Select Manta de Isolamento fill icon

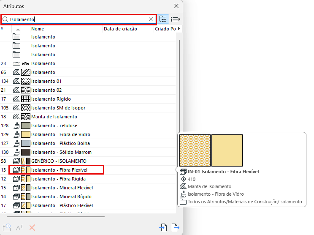coord(16,117)
